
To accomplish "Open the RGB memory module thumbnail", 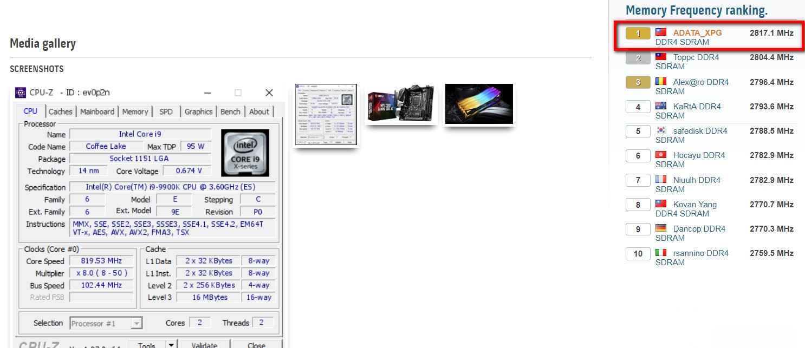I will (x=479, y=104).
